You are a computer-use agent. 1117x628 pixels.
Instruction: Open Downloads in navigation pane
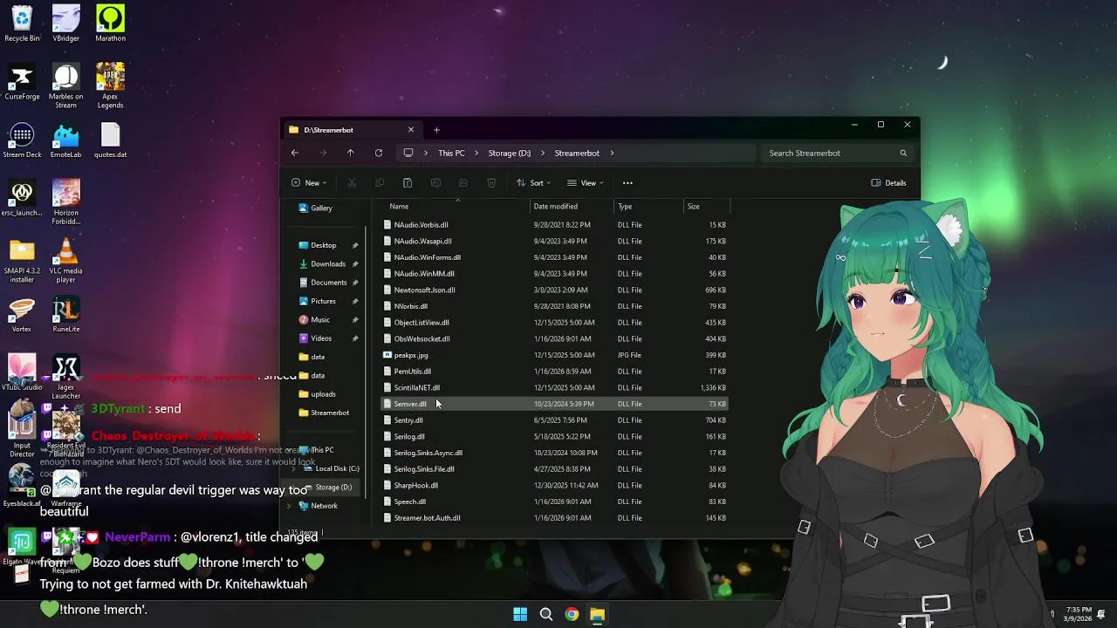328,263
